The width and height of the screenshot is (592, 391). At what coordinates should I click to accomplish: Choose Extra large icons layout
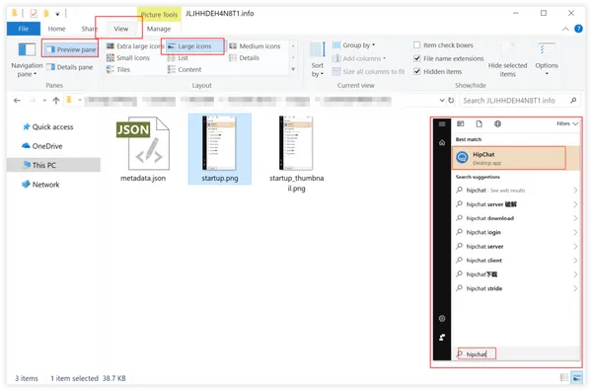(135, 46)
